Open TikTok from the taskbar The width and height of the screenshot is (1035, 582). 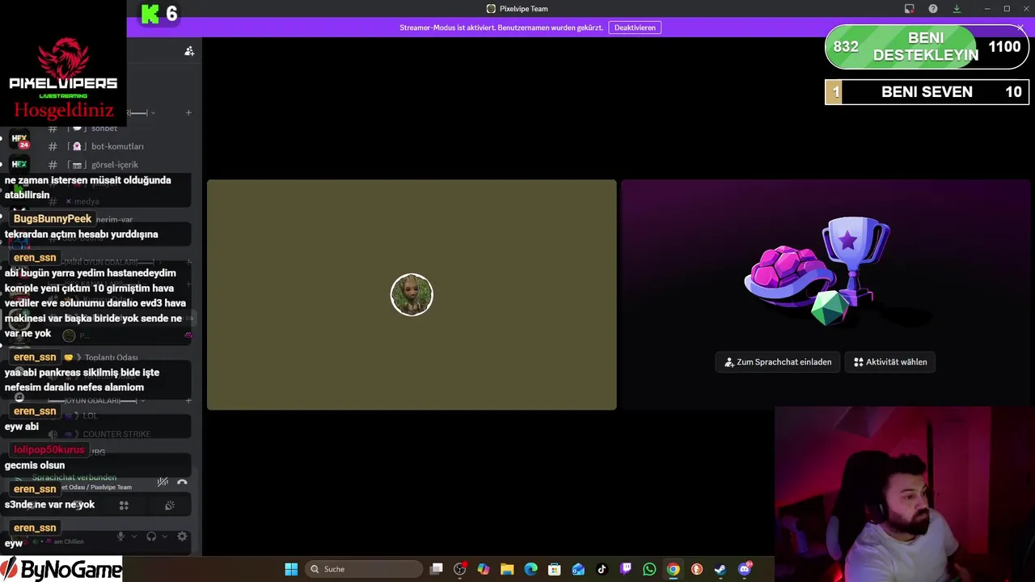click(x=602, y=569)
